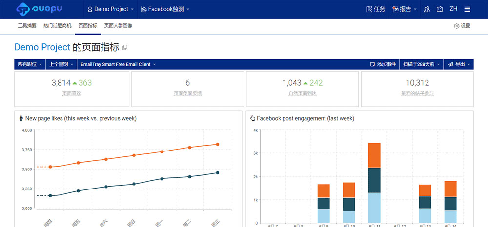
Task: Click the 设置 gear icon
Action: coord(457,26)
